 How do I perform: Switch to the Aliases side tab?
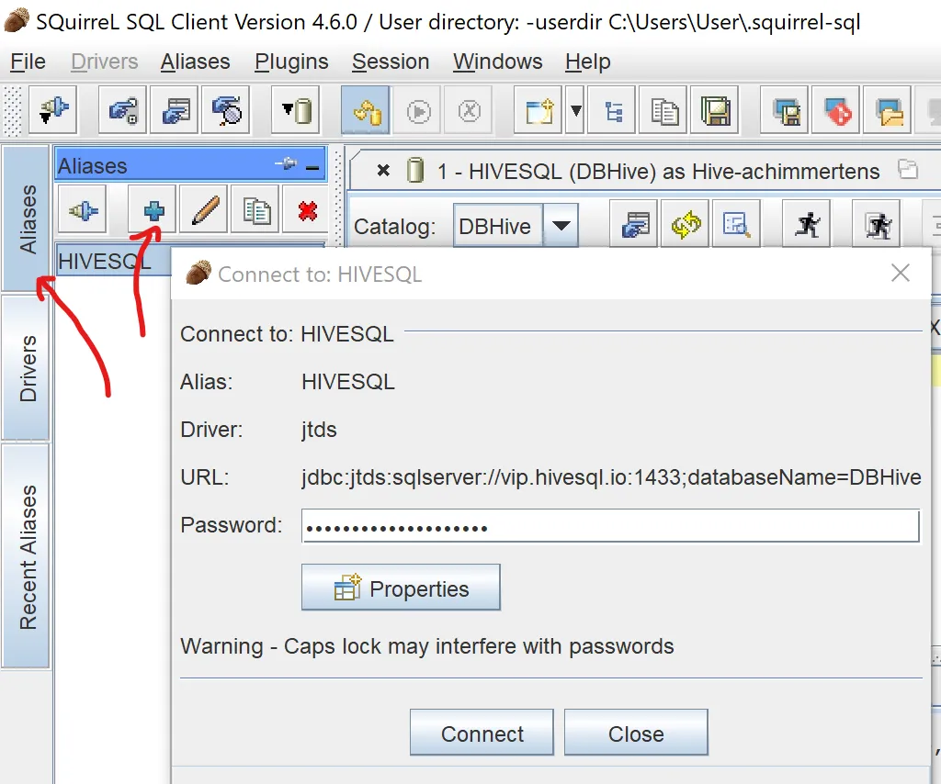27,218
